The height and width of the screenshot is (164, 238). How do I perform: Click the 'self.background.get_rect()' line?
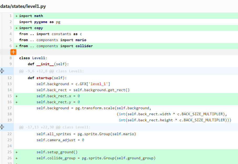126,90
